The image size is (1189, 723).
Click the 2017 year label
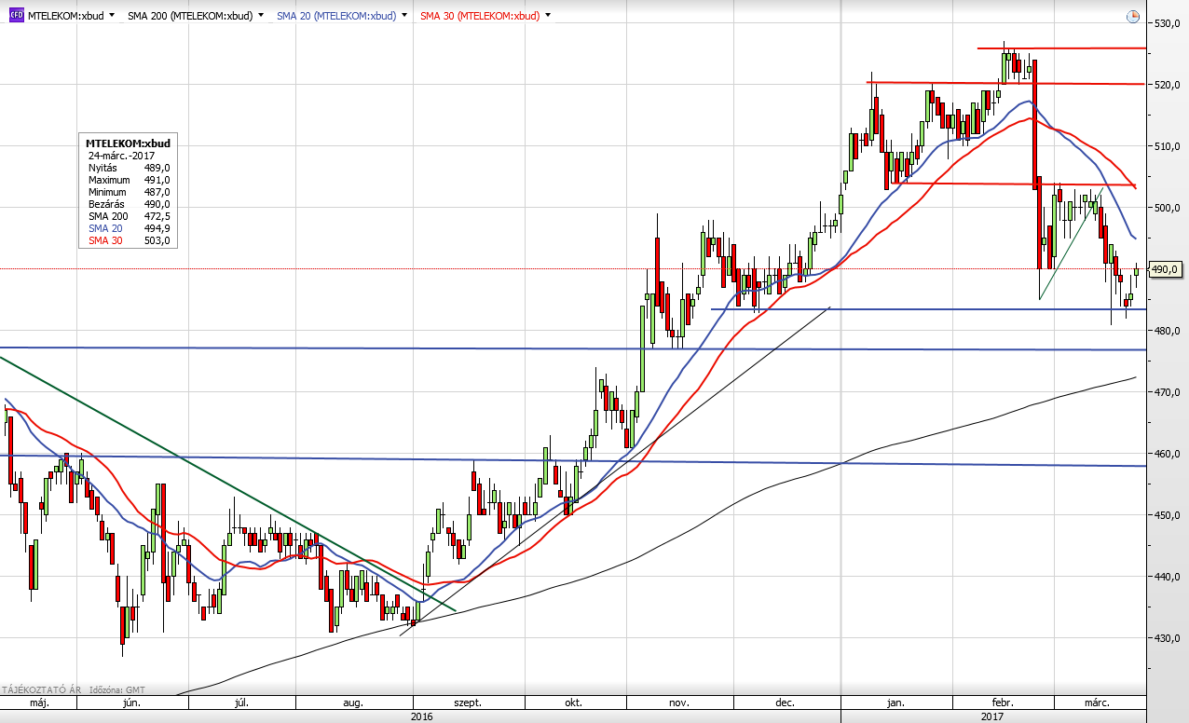pos(991,716)
